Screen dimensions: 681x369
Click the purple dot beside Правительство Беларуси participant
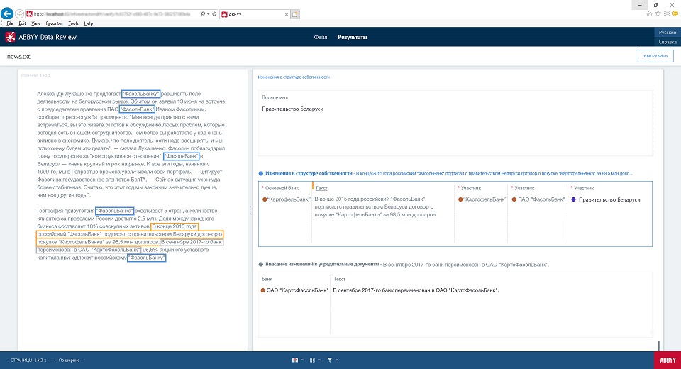(x=573, y=199)
